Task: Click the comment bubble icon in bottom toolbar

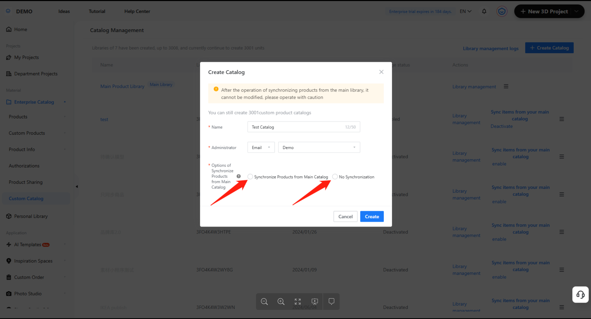Action: 331,301
